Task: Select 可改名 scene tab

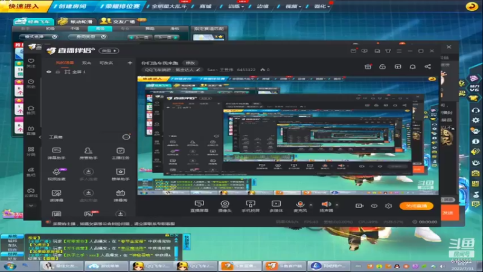Action: point(106,63)
